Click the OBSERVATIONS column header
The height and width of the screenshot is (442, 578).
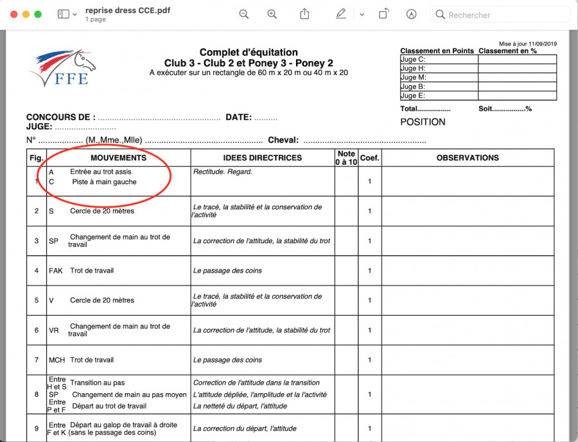tap(468, 158)
